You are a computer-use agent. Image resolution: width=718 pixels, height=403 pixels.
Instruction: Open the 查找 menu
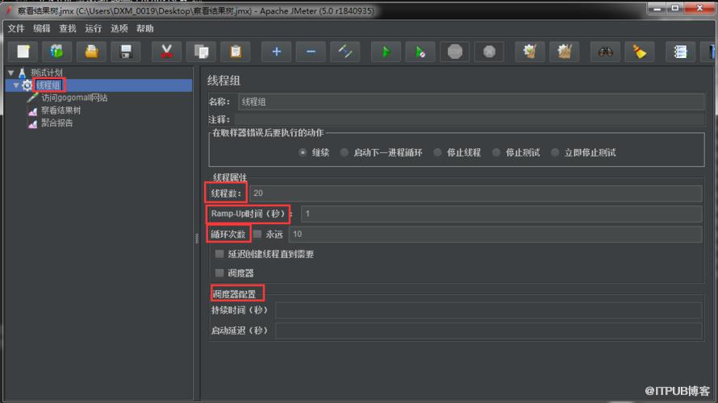pos(67,28)
